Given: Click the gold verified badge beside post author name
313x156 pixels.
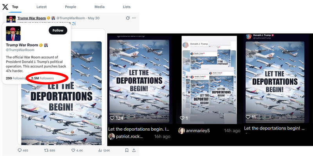Looking at the screenshot, I should (49, 18).
